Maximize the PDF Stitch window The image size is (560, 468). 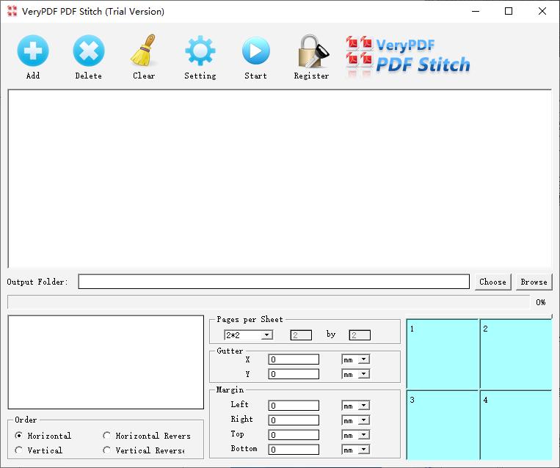coord(509,11)
